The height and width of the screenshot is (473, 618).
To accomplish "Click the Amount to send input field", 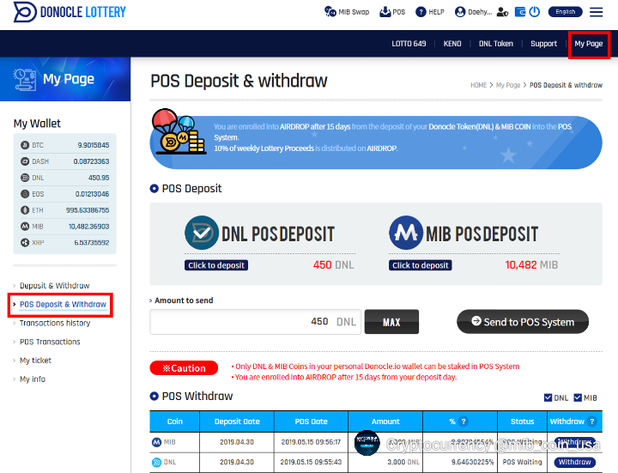I will [x=254, y=322].
